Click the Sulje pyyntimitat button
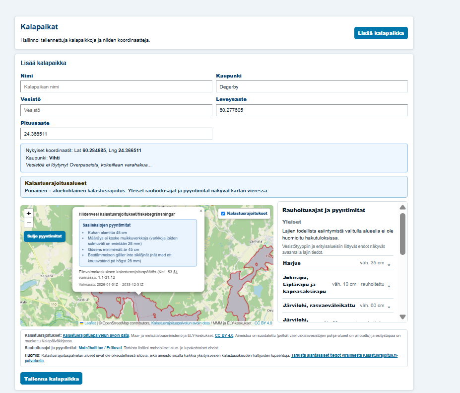The image size is (460, 393). coord(45,236)
